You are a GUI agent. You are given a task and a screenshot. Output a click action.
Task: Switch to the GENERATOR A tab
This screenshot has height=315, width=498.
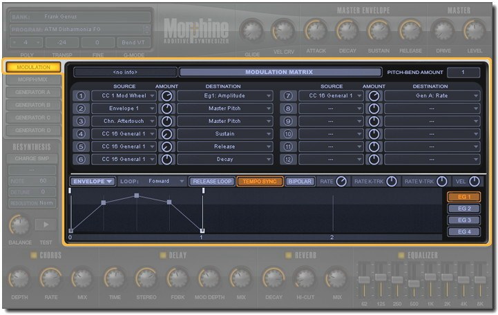click(32, 93)
